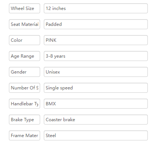Place cursor after Coaster brake text
153x143 pixels.
point(75,120)
